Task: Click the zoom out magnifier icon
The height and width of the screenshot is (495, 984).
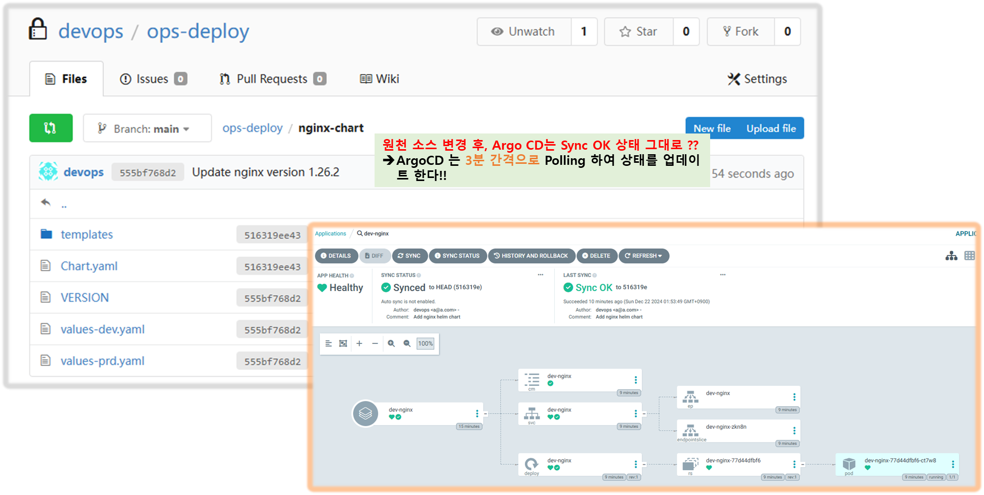Action: (407, 343)
